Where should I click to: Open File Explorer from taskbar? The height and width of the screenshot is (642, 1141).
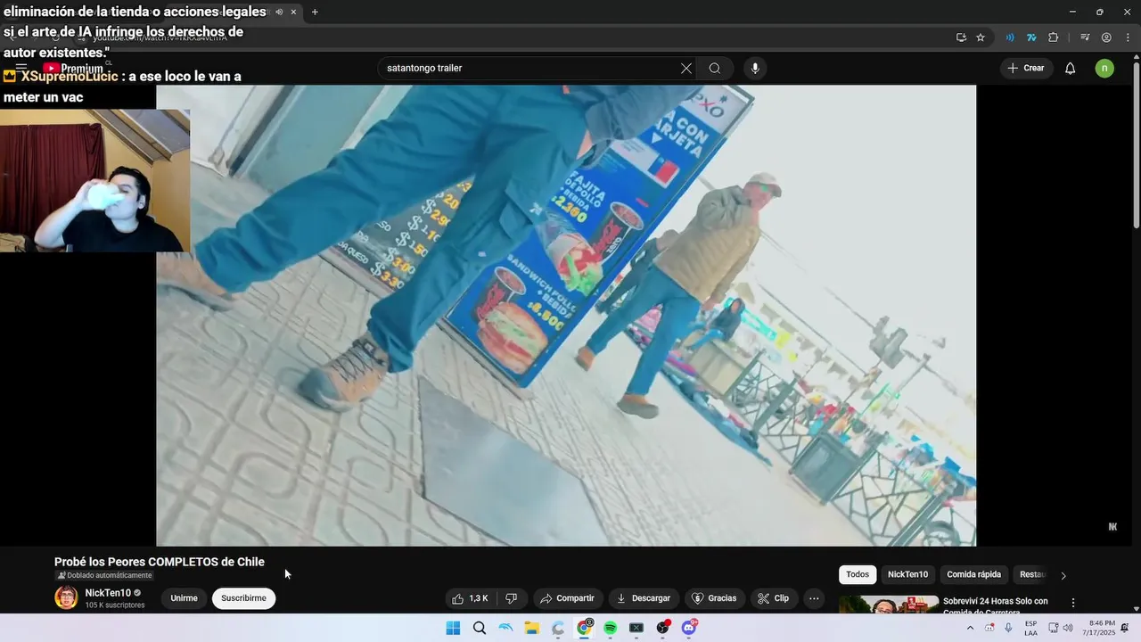pos(532,628)
